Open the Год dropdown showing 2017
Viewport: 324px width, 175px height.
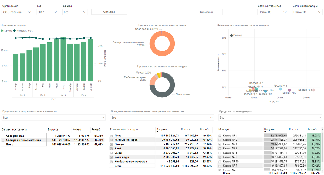click(x=47, y=12)
